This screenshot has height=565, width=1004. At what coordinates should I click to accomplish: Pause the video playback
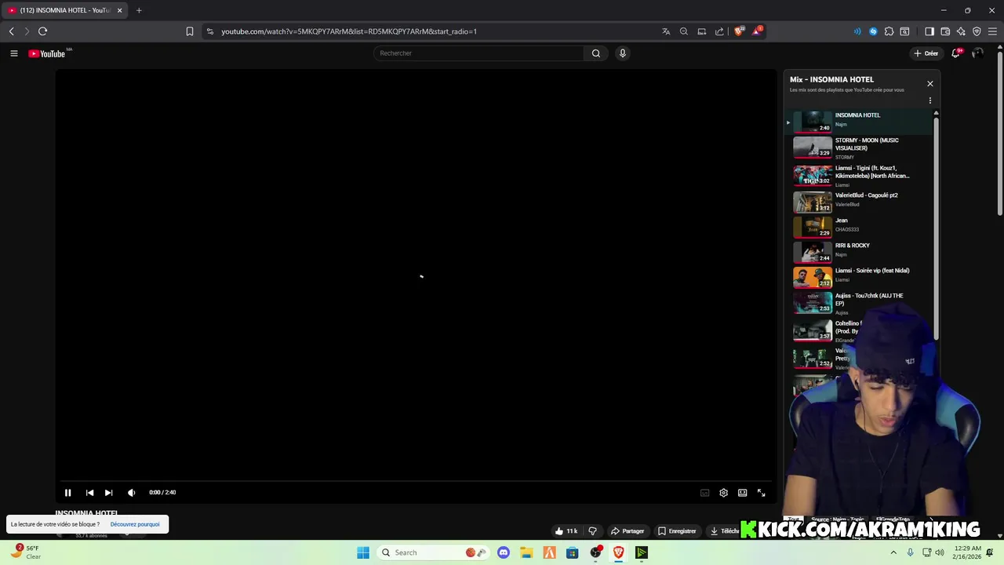(67, 493)
